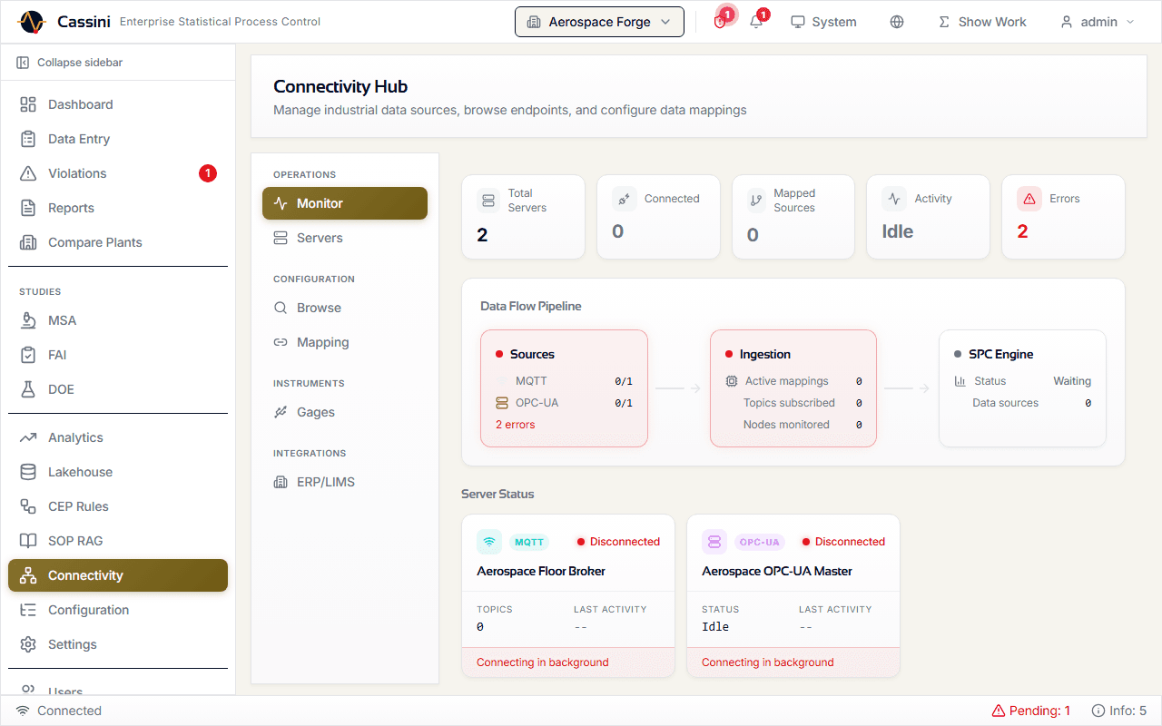Image resolution: width=1162 pixels, height=726 pixels.
Task: Click the Total Servers card icon
Action: [x=489, y=200]
